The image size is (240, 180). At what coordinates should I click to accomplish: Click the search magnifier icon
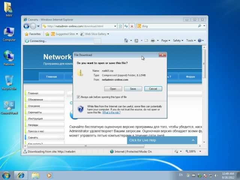click(199, 26)
